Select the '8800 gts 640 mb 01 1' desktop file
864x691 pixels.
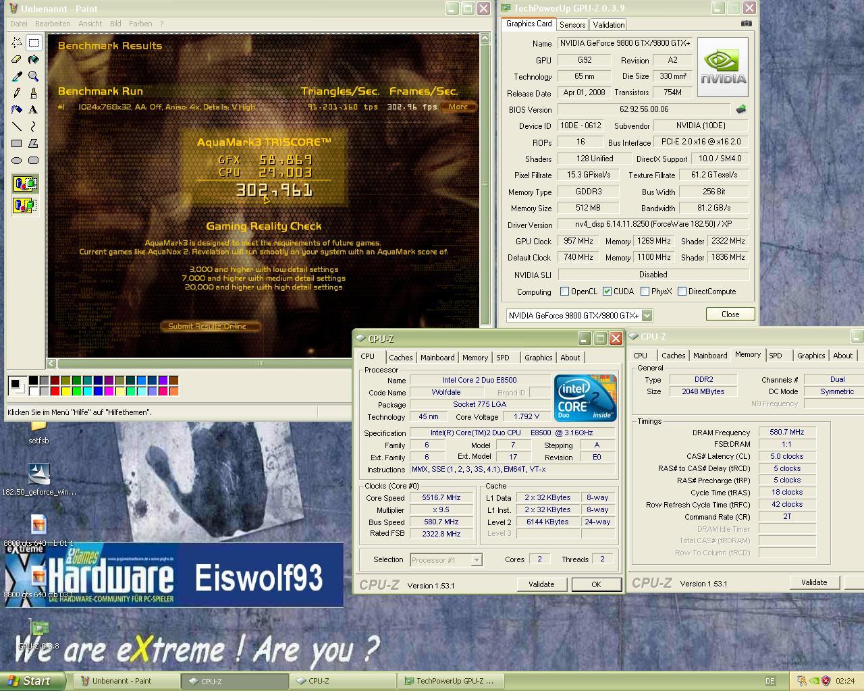coord(38,530)
